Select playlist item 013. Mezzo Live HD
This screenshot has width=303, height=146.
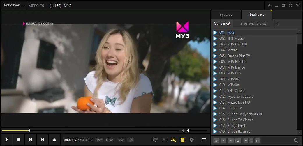click(x=254, y=102)
